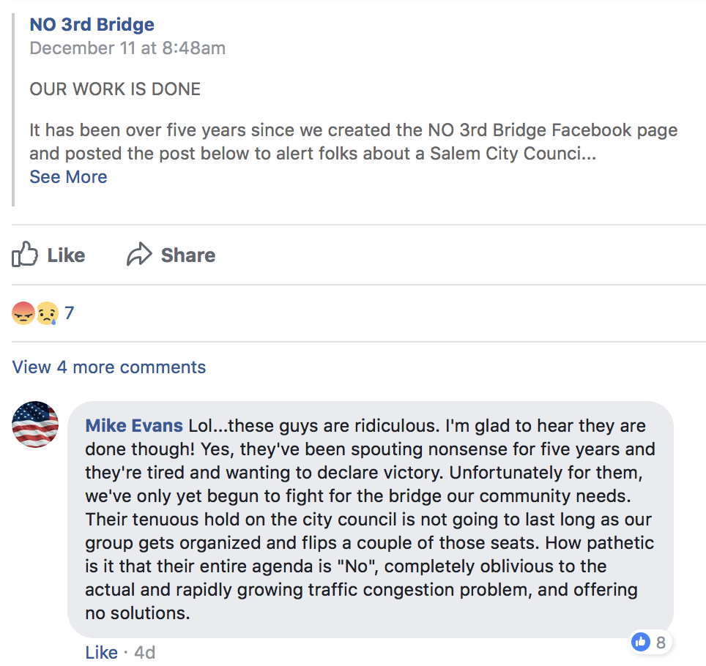Expand the post with See More

tap(68, 177)
